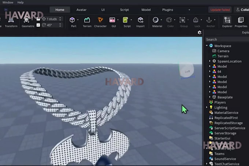Open the Help menu
Viewport: 249px width, 166px height.
21,3
